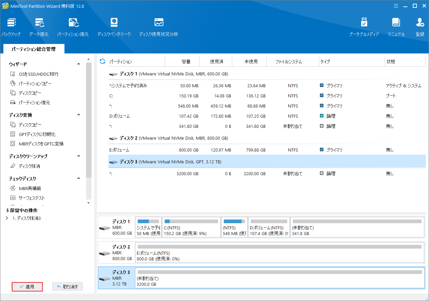Refresh the partition list

(x=102, y=61)
